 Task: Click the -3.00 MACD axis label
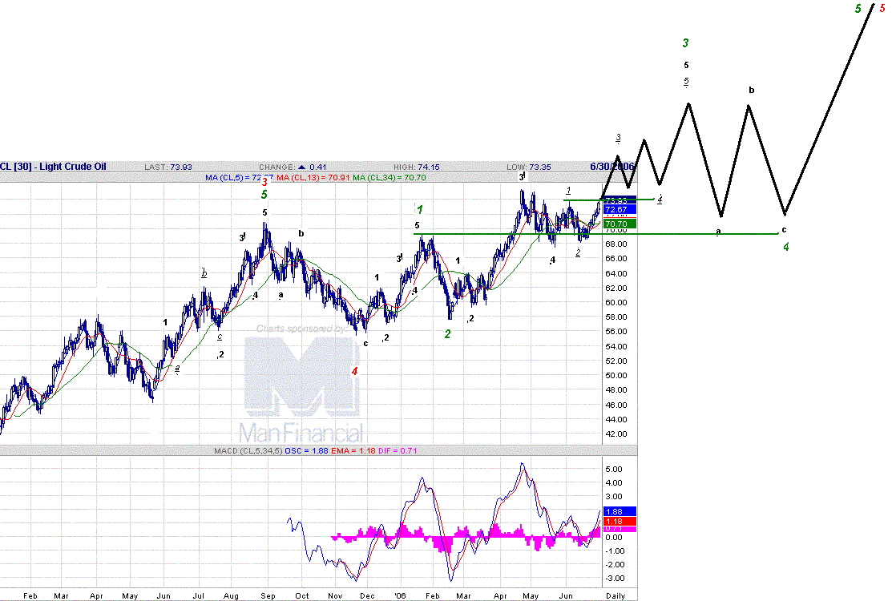coord(614,579)
